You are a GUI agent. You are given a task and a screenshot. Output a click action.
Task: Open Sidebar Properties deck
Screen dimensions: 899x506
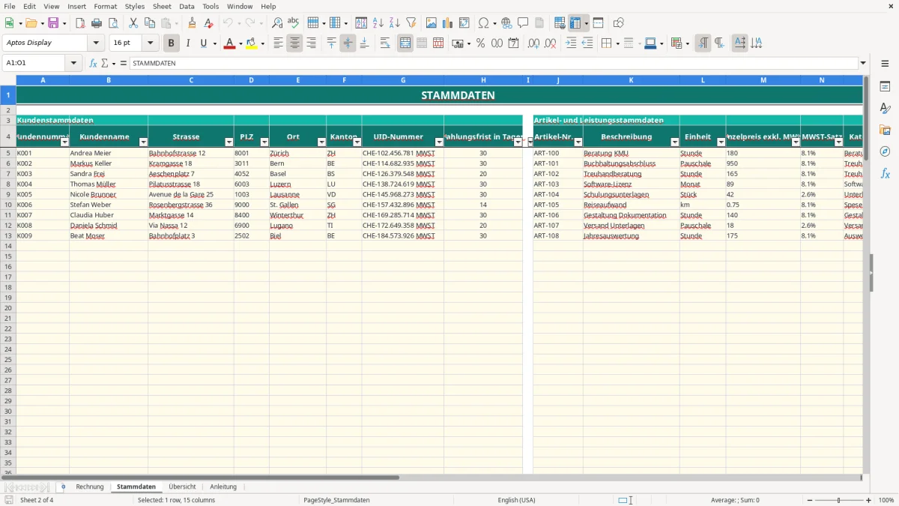coord(886,87)
